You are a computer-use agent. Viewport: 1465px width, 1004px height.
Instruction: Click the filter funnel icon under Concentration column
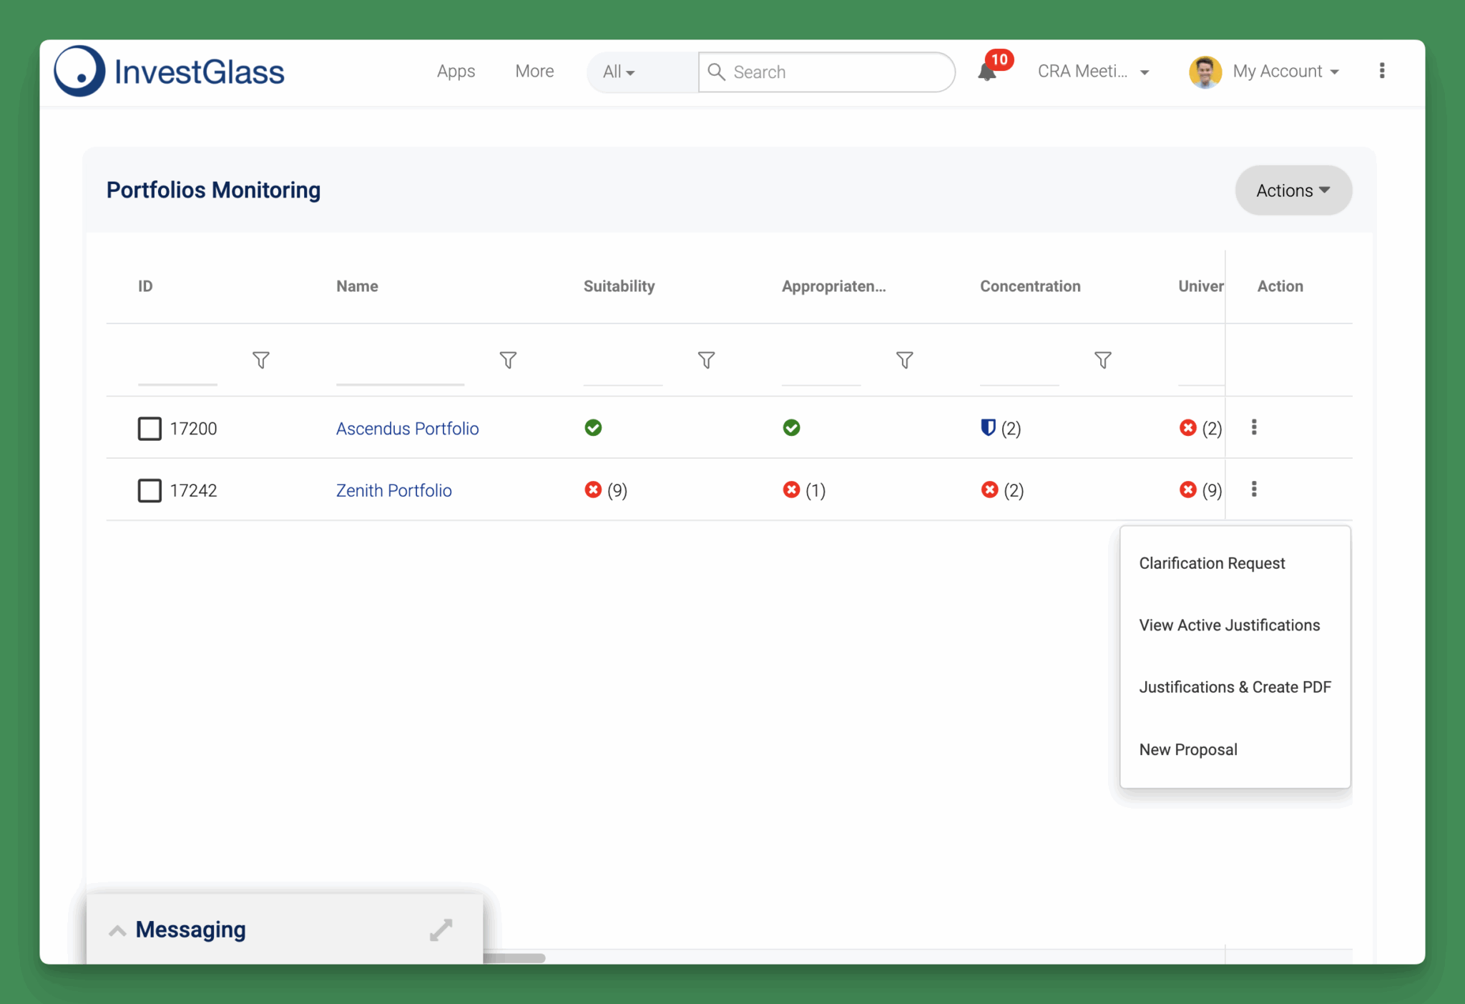coord(1102,360)
